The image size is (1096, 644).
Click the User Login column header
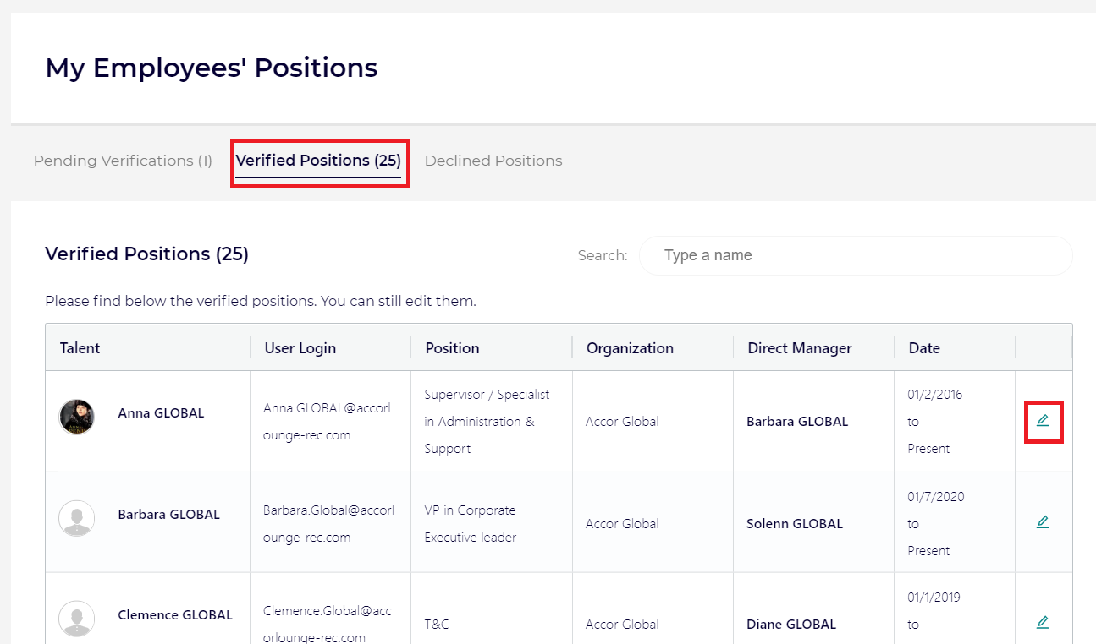pyautogui.click(x=300, y=348)
